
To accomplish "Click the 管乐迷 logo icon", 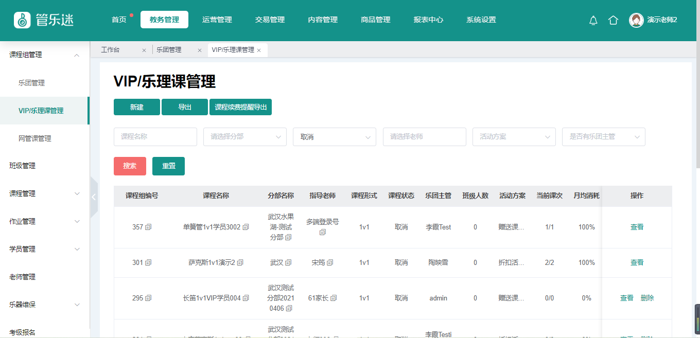I will (x=22, y=20).
